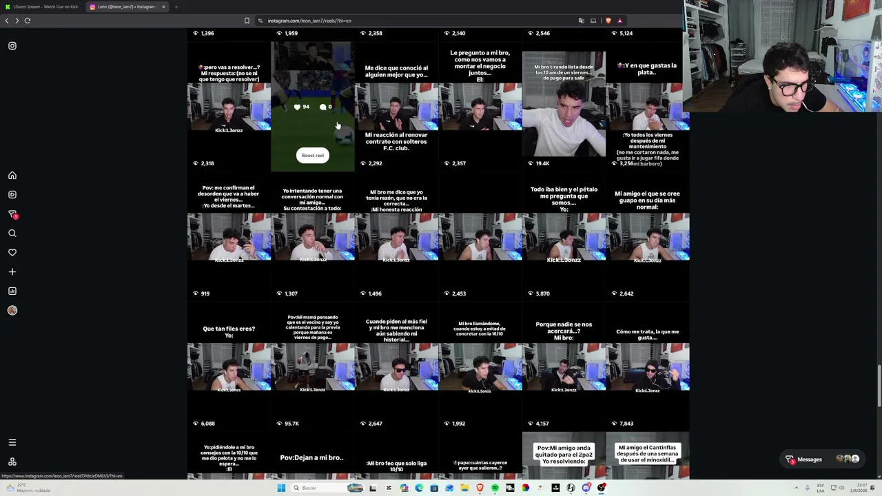Open the Brave Shields icon
882x496 pixels.
tap(608, 21)
